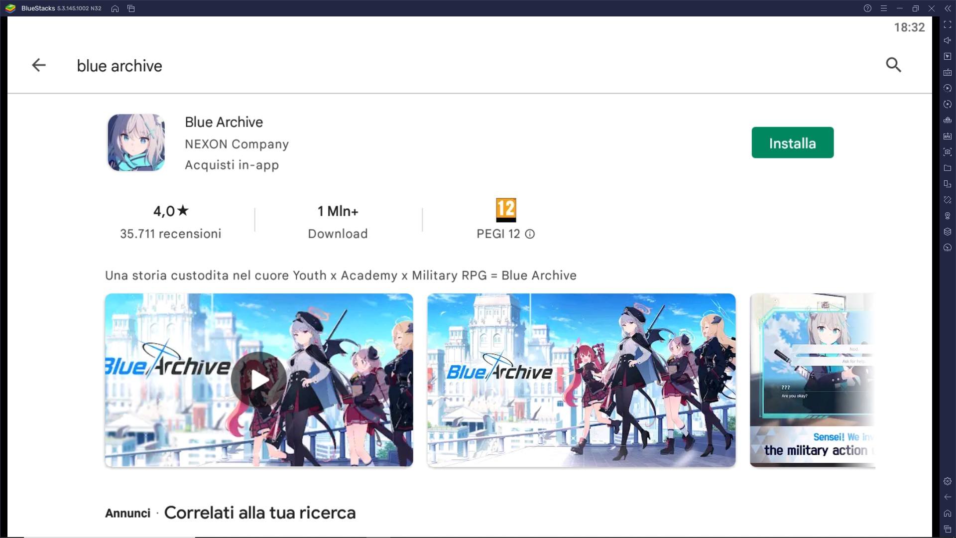Click the BlueStacks logo in title bar

pos(10,8)
